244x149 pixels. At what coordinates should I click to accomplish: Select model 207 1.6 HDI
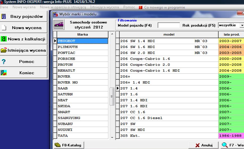pyautogui.click(x=169, y=106)
